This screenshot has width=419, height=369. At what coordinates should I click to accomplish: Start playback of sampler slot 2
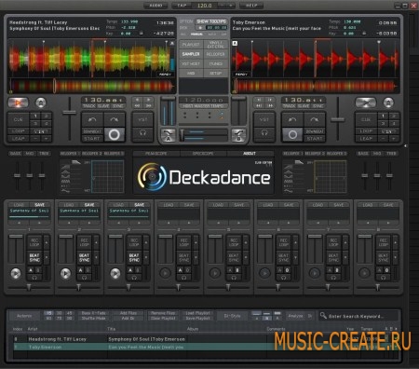(x=65, y=273)
